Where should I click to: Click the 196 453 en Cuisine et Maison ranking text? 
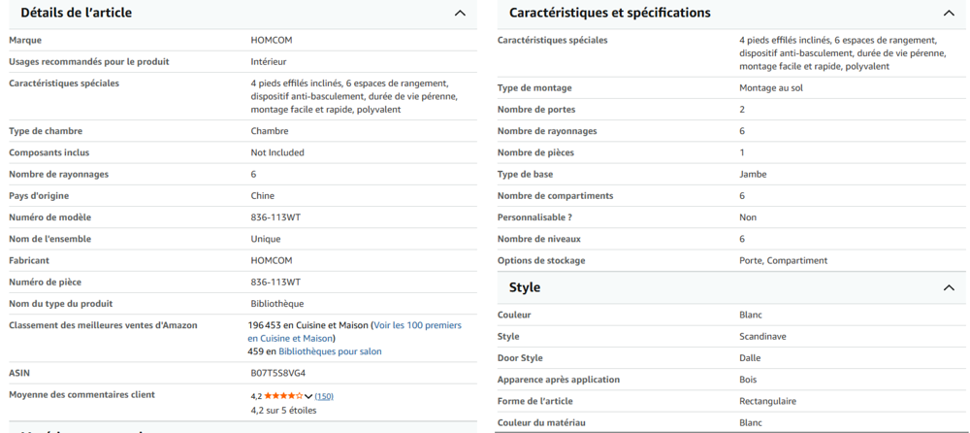[x=308, y=325]
